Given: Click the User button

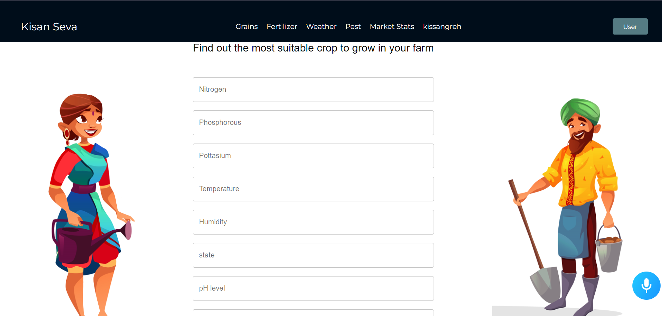Looking at the screenshot, I should [x=630, y=26].
